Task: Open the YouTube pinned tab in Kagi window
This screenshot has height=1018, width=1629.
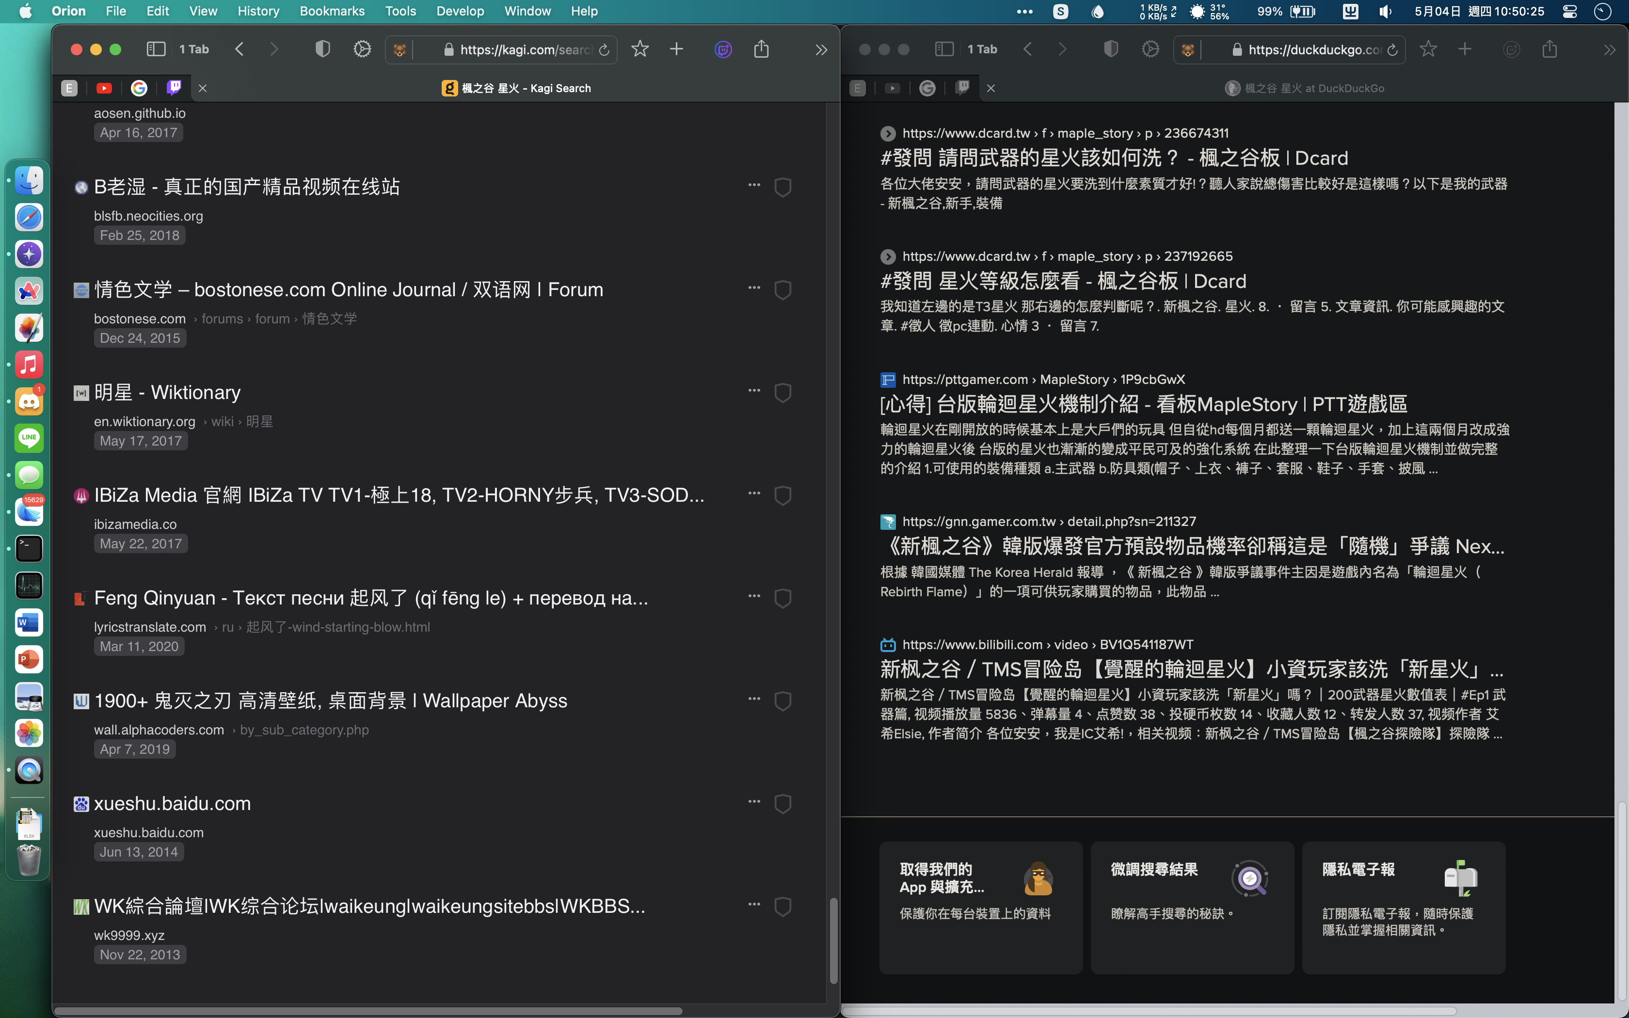Action: (104, 88)
